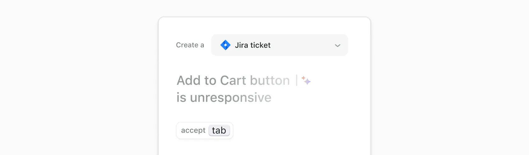Click the "Create a" label
529x155 pixels.
(190, 45)
